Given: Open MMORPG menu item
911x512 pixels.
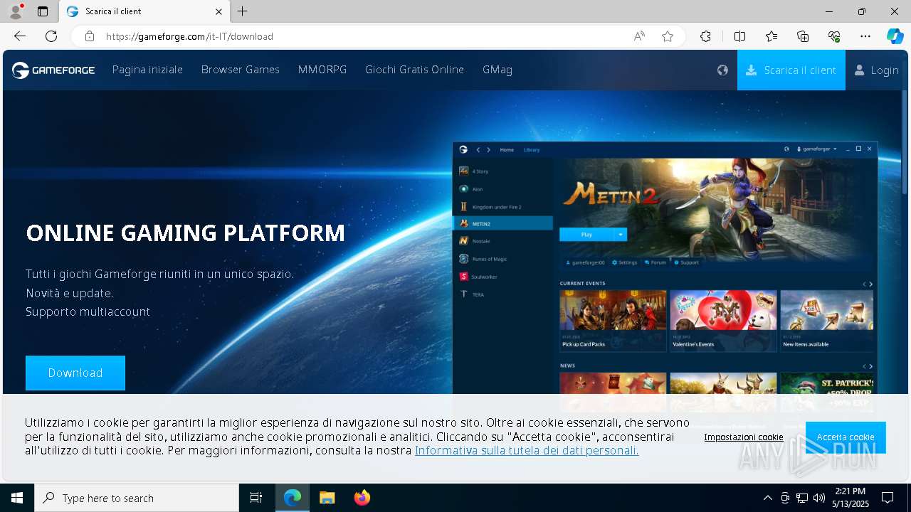Looking at the screenshot, I should pyautogui.click(x=322, y=70).
